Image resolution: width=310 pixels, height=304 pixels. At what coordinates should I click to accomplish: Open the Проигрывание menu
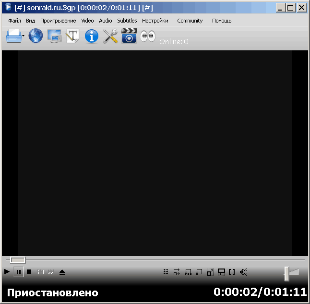point(58,21)
